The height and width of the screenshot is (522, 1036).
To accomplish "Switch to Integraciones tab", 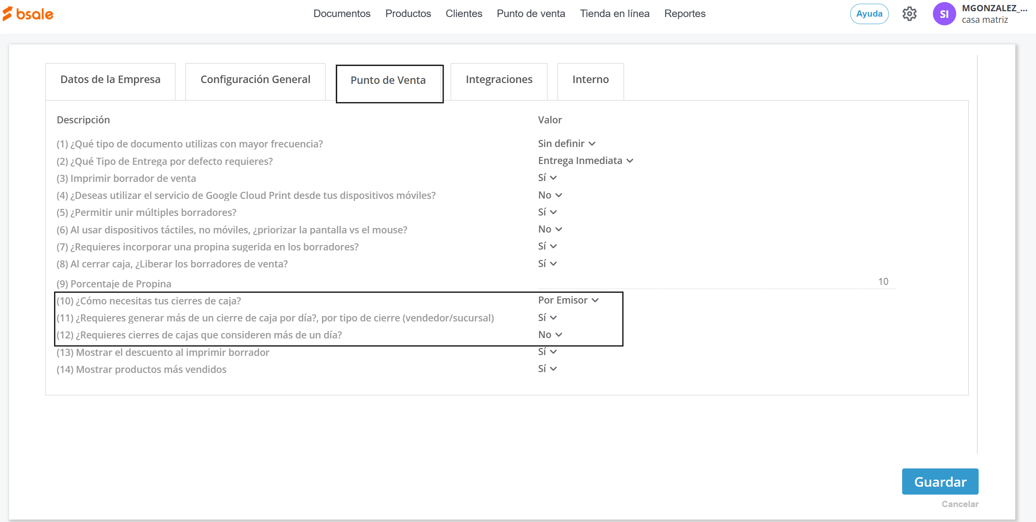I will (498, 80).
